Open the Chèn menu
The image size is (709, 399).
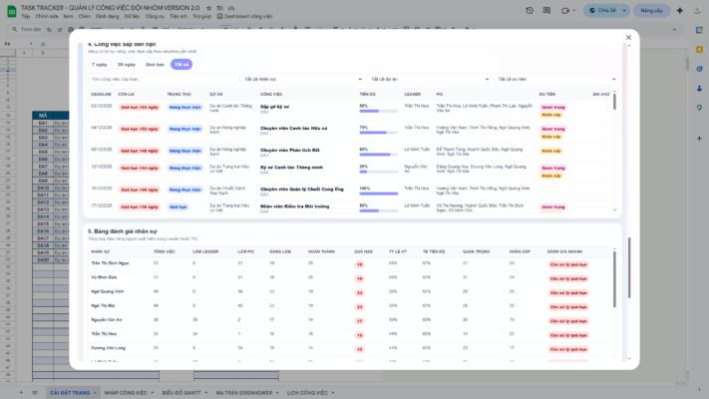tap(85, 16)
